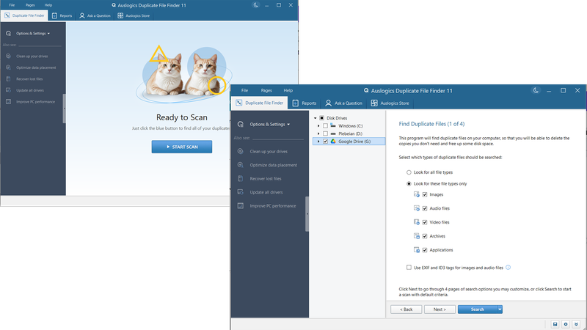Screen dimensions: 587x330
Task: Check the Plebeian (D:) drive checkbox
Action: [325, 133]
